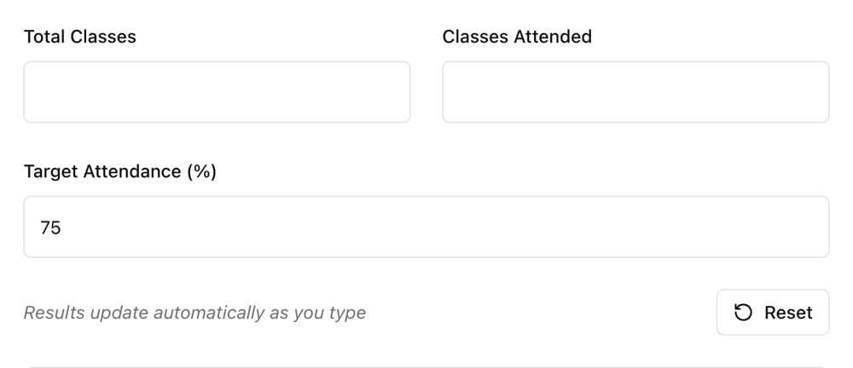This screenshot has width=853, height=368.
Task: Click the circular arrow Reset icon
Action: [743, 313]
